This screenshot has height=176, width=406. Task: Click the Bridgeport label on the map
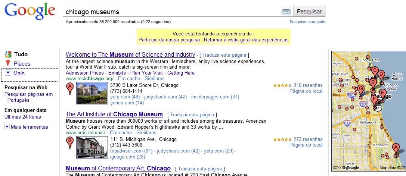368,122
